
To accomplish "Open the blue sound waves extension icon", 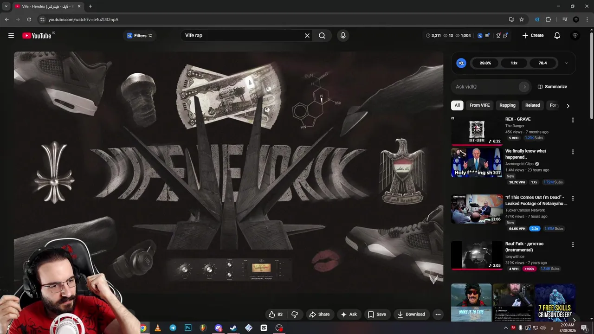I will pyautogui.click(x=537, y=19).
